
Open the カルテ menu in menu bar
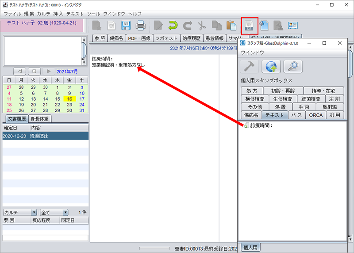click(x=43, y=14)
